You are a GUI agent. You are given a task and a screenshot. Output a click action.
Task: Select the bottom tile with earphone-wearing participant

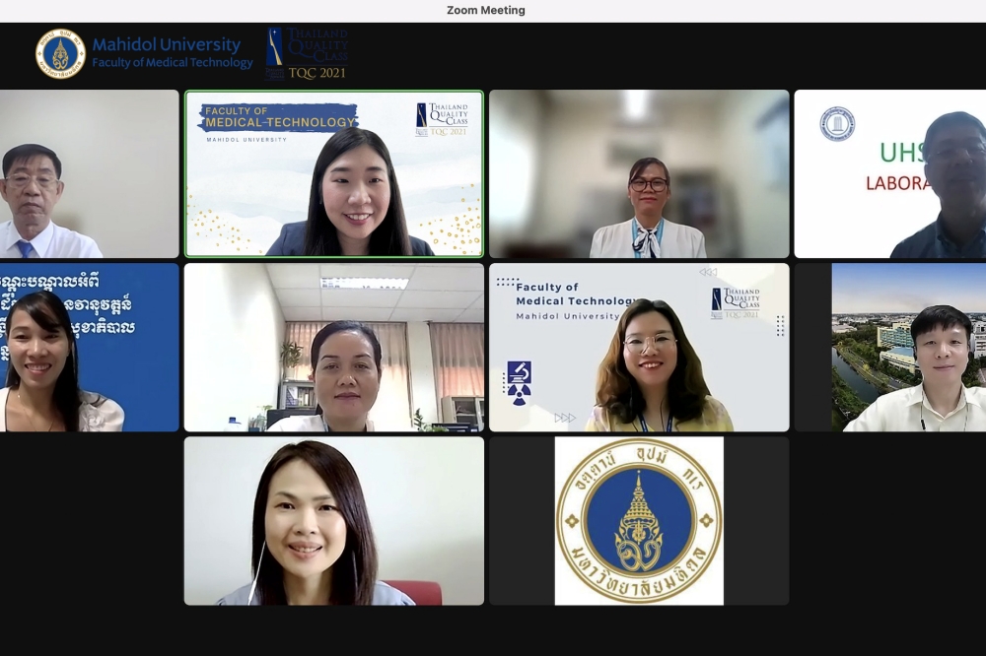point(333,520)
